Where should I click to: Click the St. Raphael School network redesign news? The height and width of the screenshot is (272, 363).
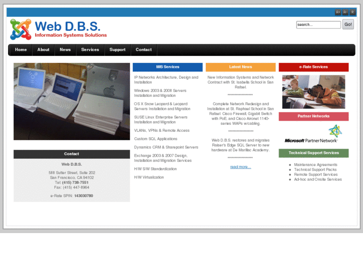(x=241, y=114)
